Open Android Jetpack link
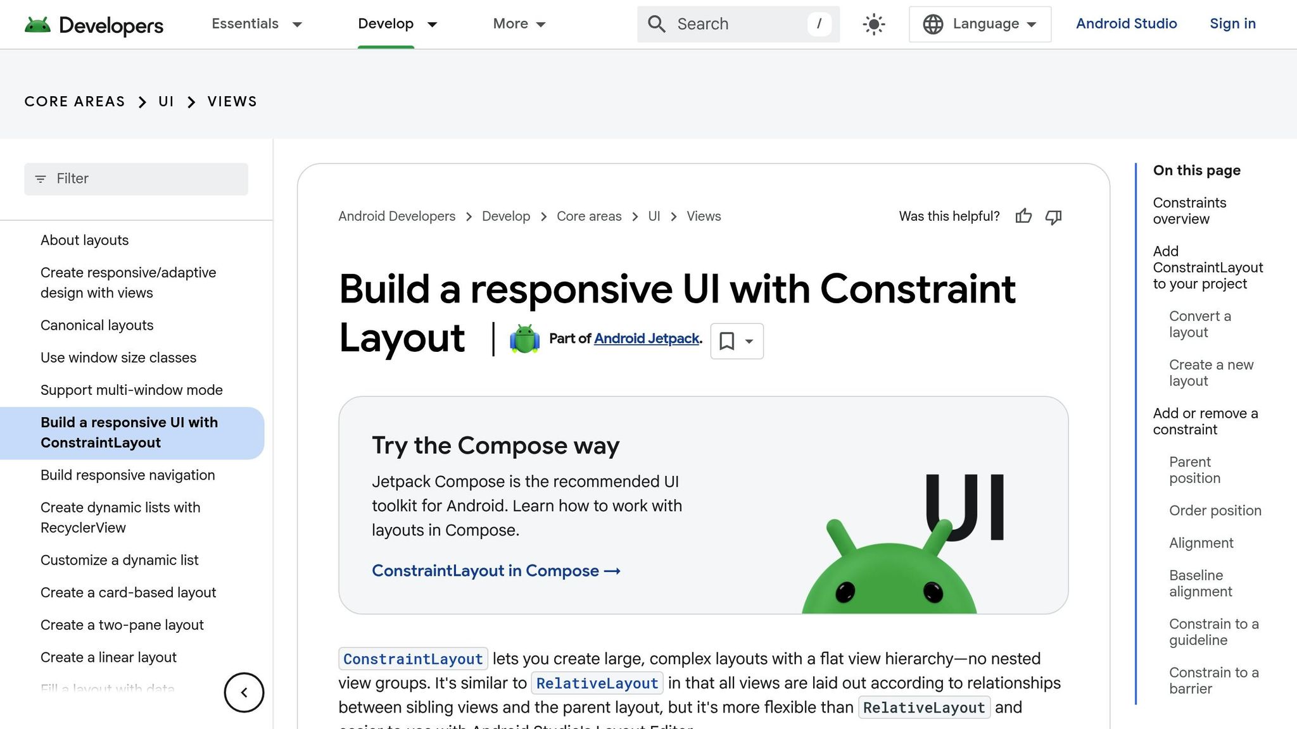 pos(645,339)
